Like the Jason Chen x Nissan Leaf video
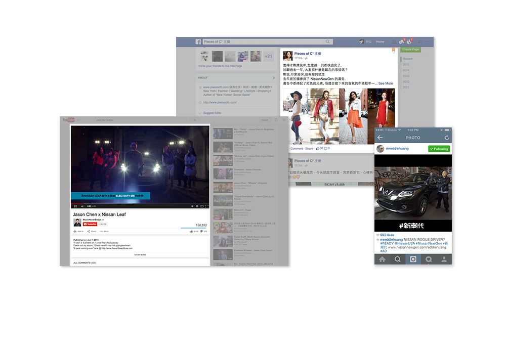This screenshot has width=506, height=354. pos(191,231)
